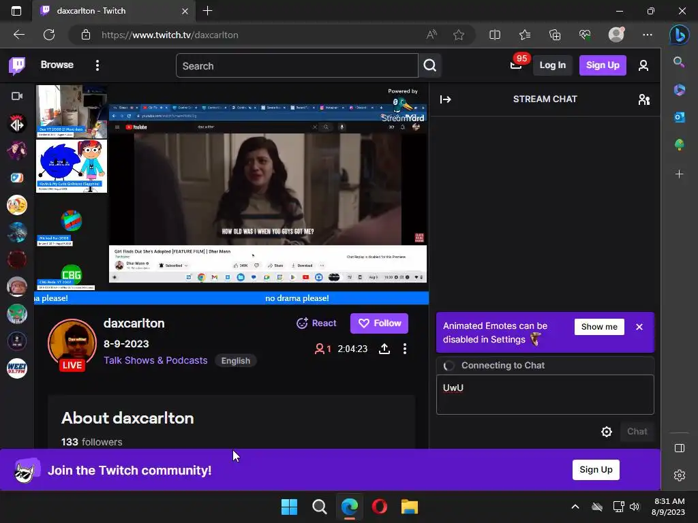Click the React button
Screen dimensions: 698x523
(316, 323)
